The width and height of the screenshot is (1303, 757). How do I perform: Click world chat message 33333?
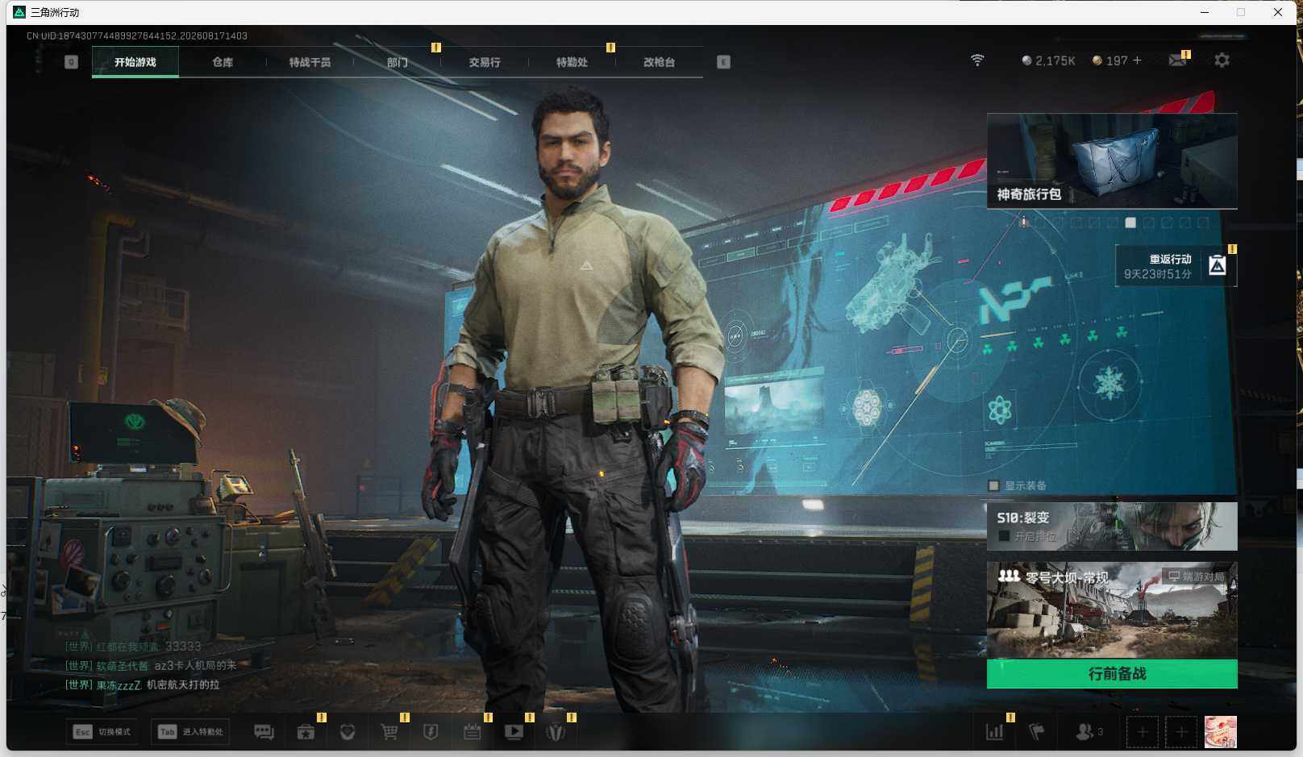[x=183, y=647]
